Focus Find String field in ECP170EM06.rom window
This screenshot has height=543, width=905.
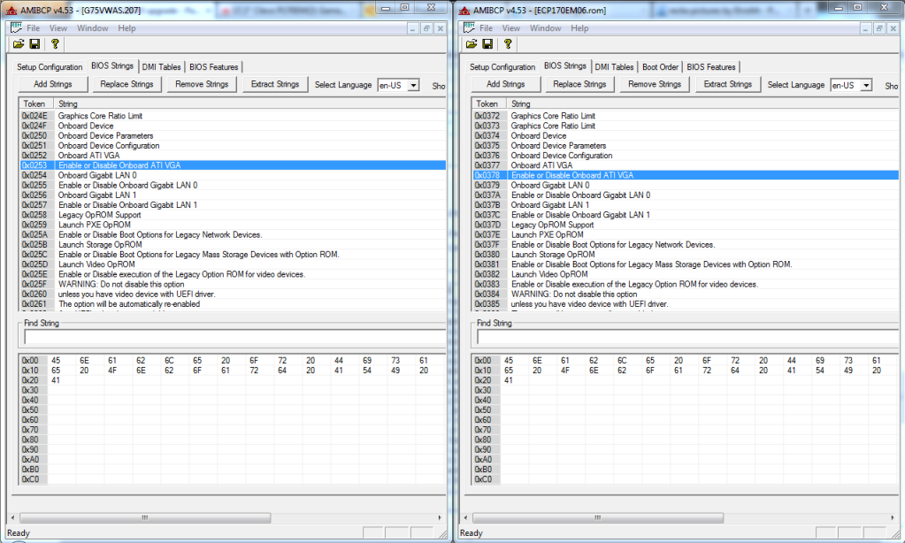[x=688, y=337]
